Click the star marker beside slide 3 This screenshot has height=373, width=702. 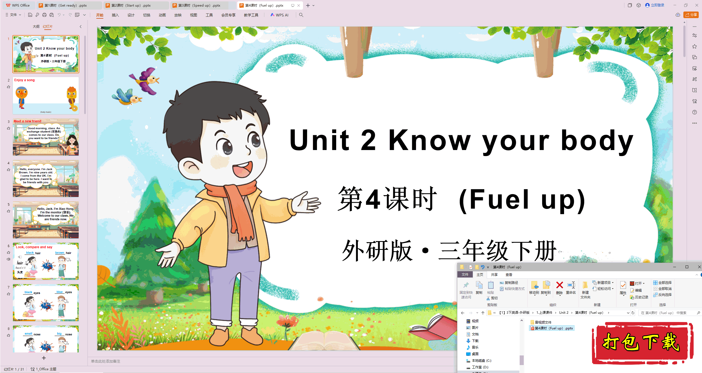9,128
